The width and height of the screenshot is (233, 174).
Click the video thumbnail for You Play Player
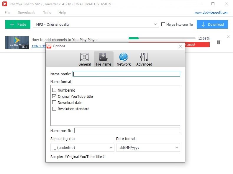pyautogui.click(x=17, y=42)
